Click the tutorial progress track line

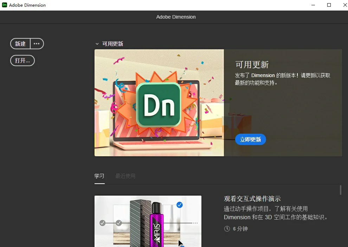click(x=141, y=223)
